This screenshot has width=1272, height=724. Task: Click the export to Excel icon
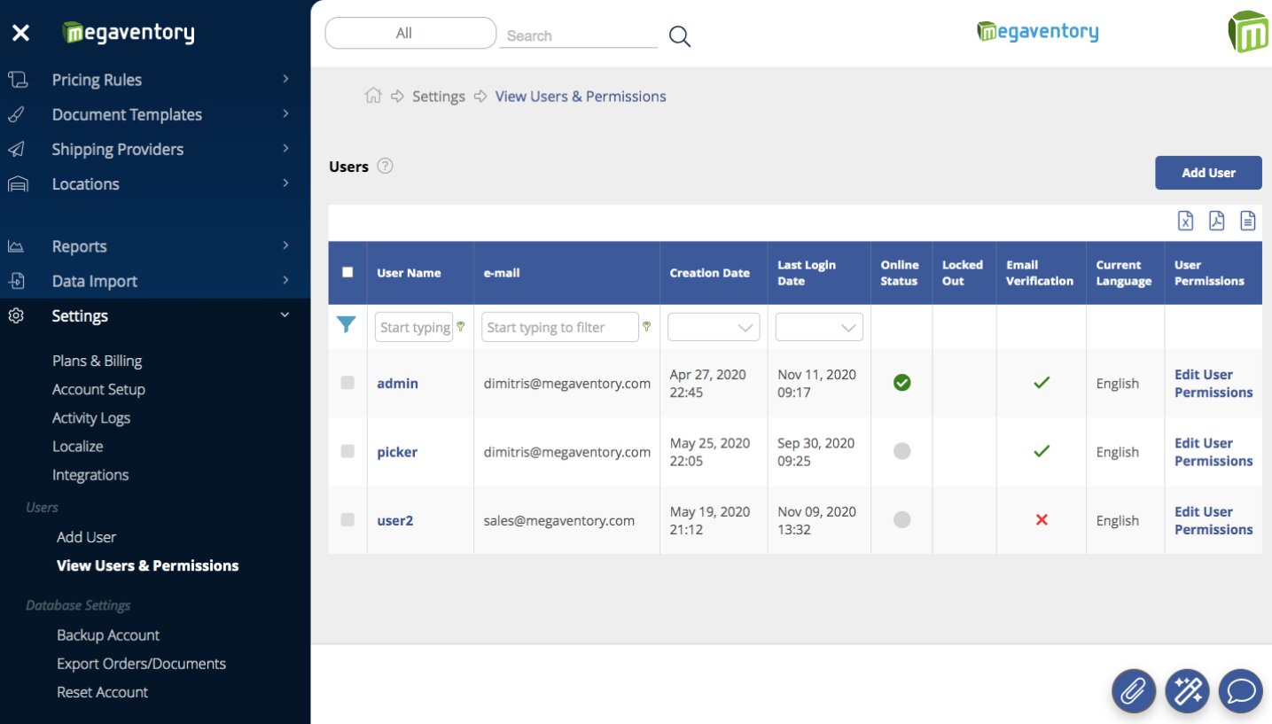click(x=1185, y=221)
